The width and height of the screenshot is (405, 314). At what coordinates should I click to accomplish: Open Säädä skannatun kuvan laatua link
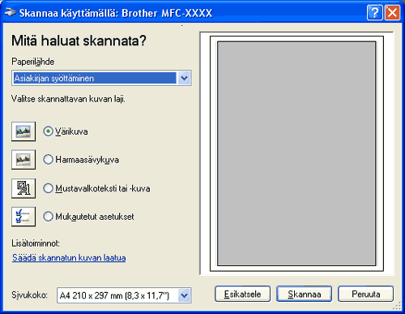pyautogui.click(x=69, y=258)
